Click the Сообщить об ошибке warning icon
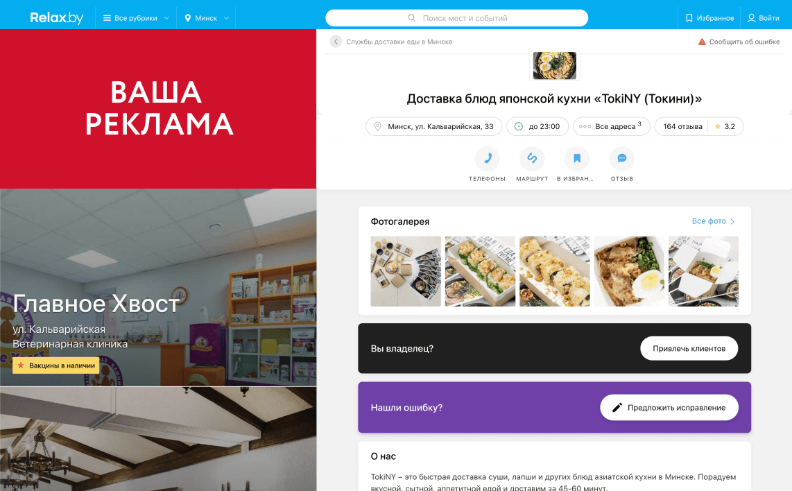This screenshot has height=491, width=792. pyautogui.click(x=702, y=42)
